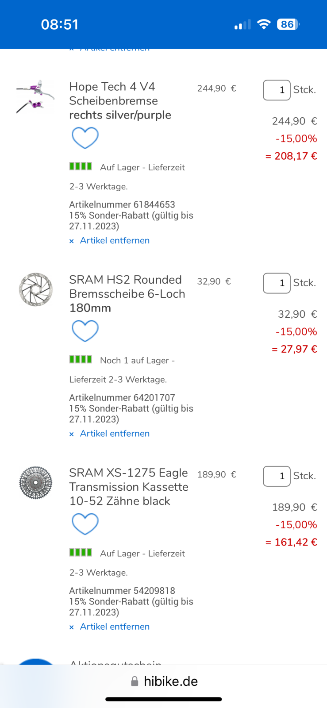Tap wishlist heart for SRAM HS2 Bremsscheibe
This screenshot has height=708, width=327.
click(x=85, y=331)
